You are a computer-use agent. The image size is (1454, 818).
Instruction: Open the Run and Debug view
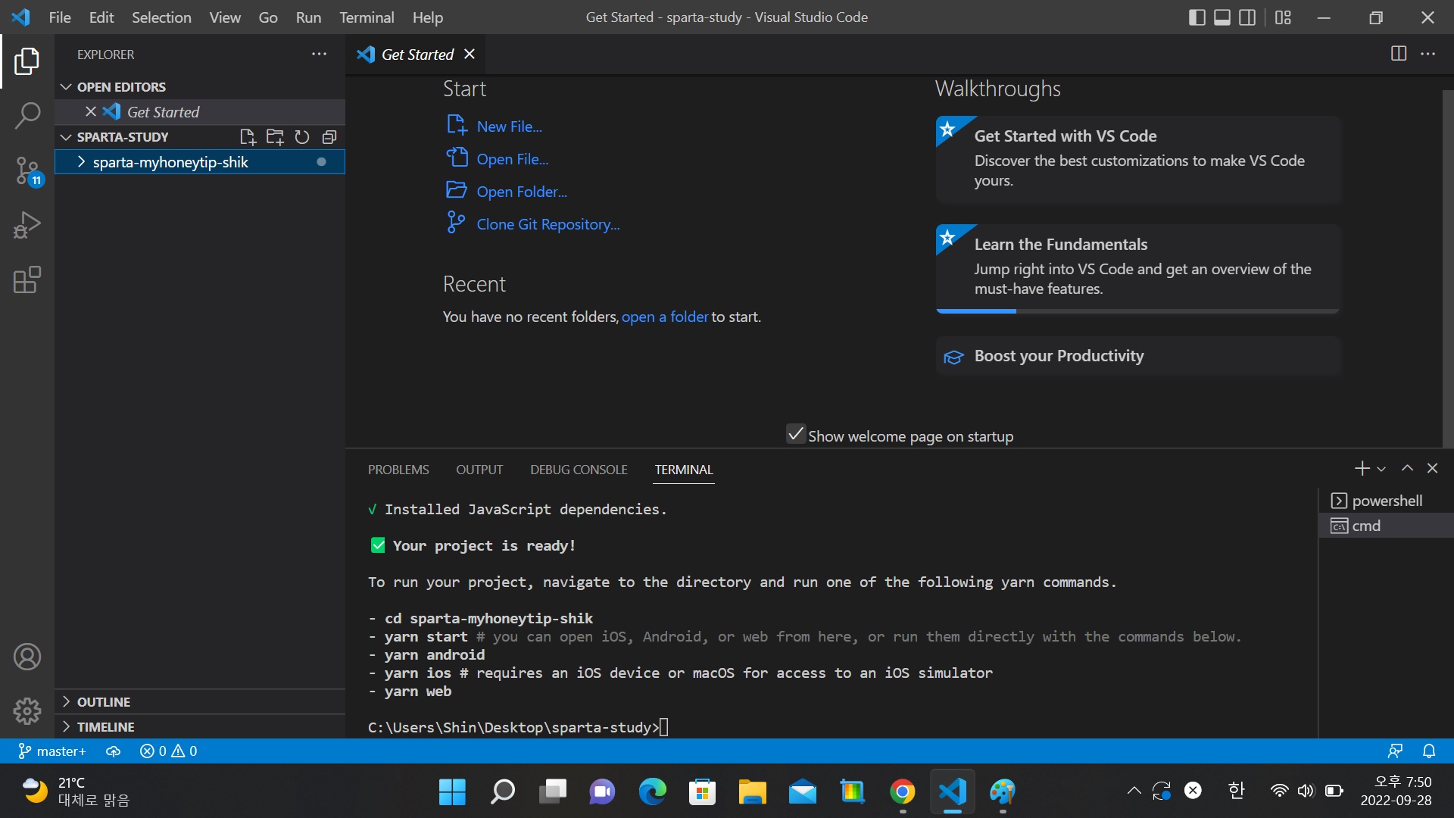(x=27, y=226)
